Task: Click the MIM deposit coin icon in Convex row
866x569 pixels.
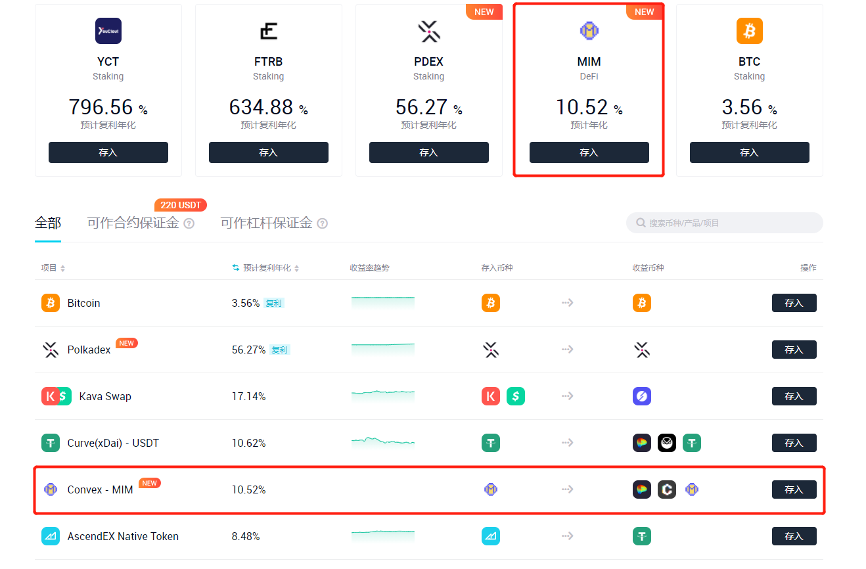Action: (491, 489)
